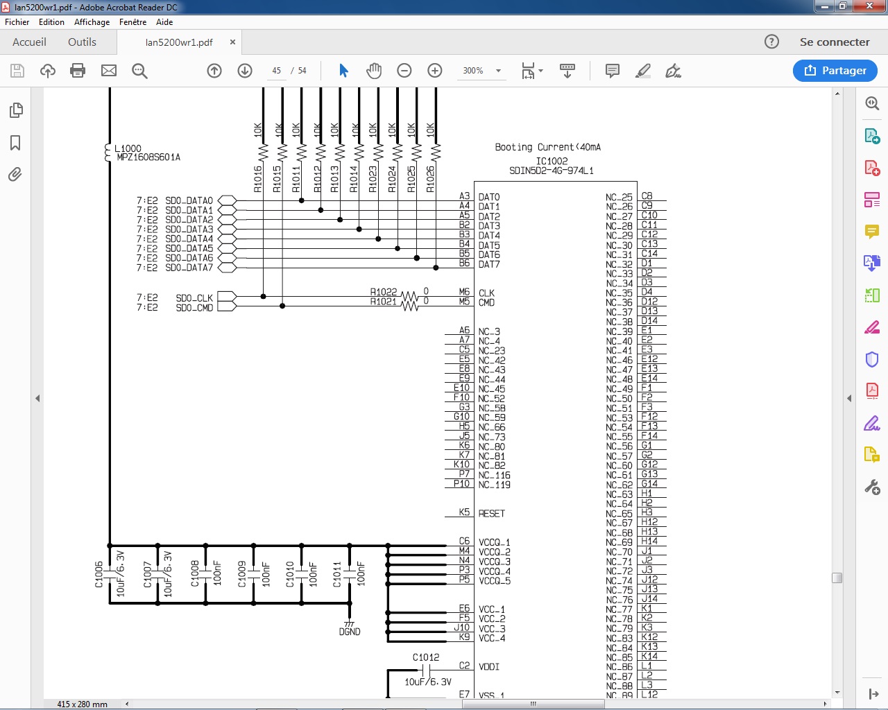Open the fit page options icon
This screenshot has height=710, width=888.
(532, 71)
